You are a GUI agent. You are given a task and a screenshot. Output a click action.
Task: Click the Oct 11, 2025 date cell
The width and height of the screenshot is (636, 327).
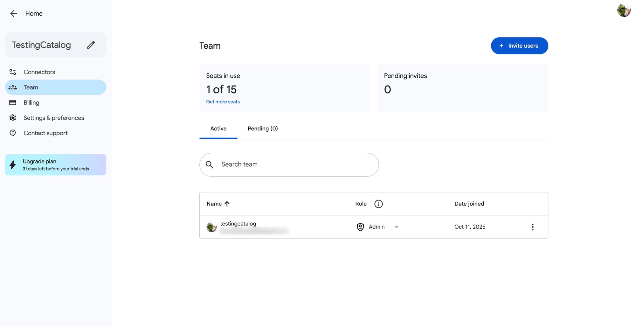coord(470,227)
